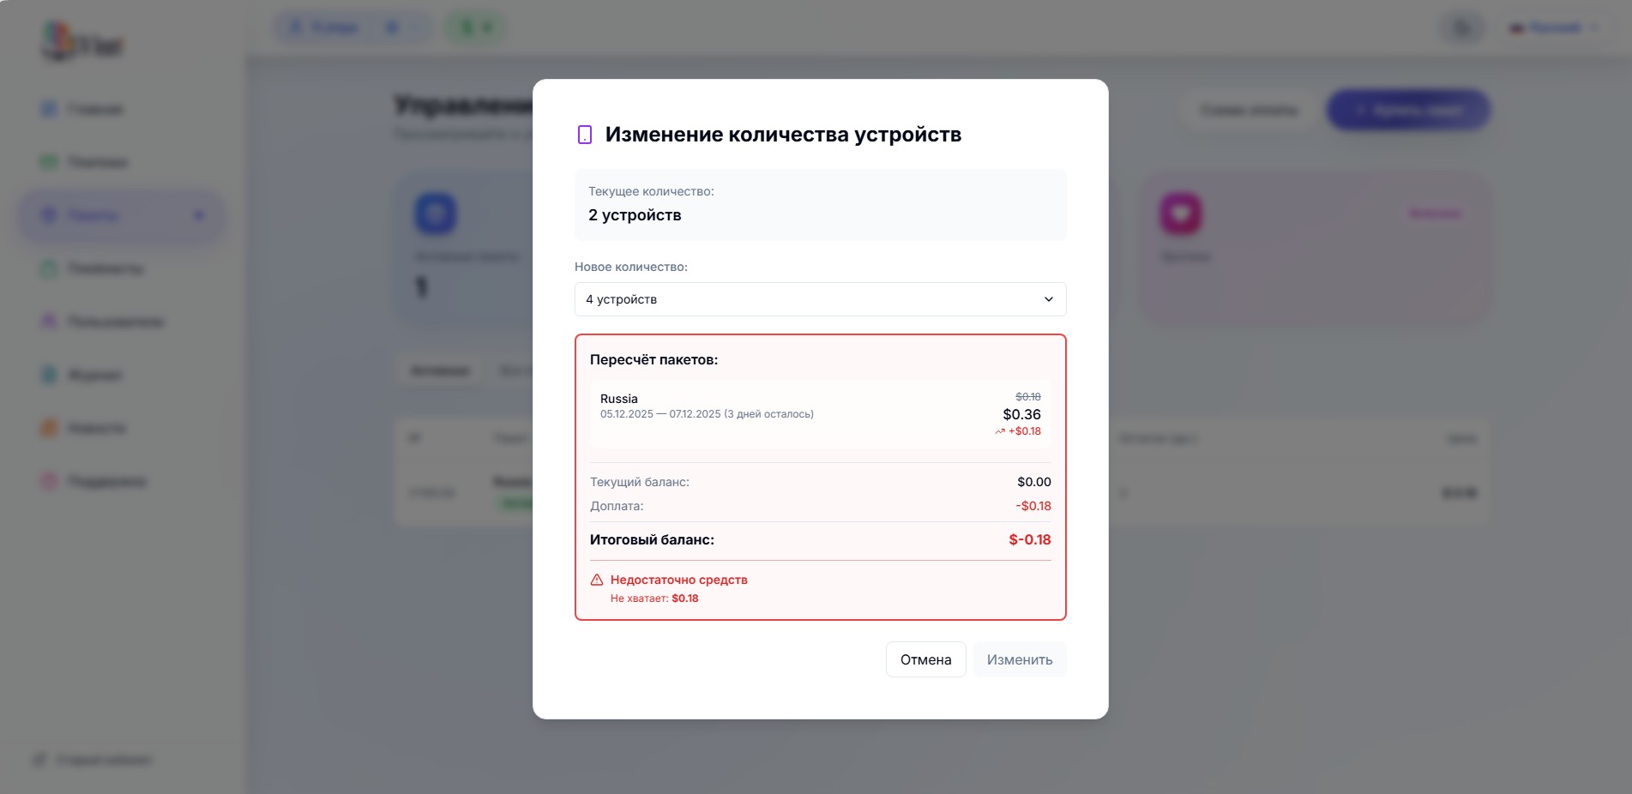Click the Платежи icon in the sidebar
The width and height of the screenshot is (1632, 794).
(x=49, y=162)
